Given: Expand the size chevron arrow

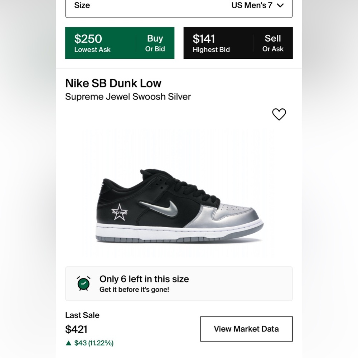Looking at the screenshot, I should coord(280,5).
